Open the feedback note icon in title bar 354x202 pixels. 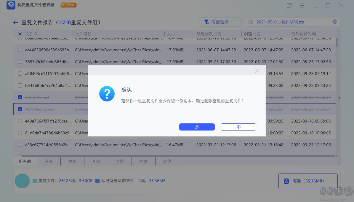click(289, 5)
